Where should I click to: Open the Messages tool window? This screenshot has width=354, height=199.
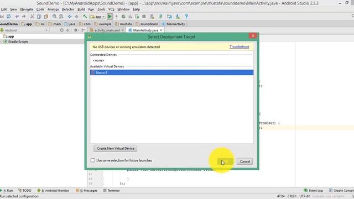tap(87, 190)
